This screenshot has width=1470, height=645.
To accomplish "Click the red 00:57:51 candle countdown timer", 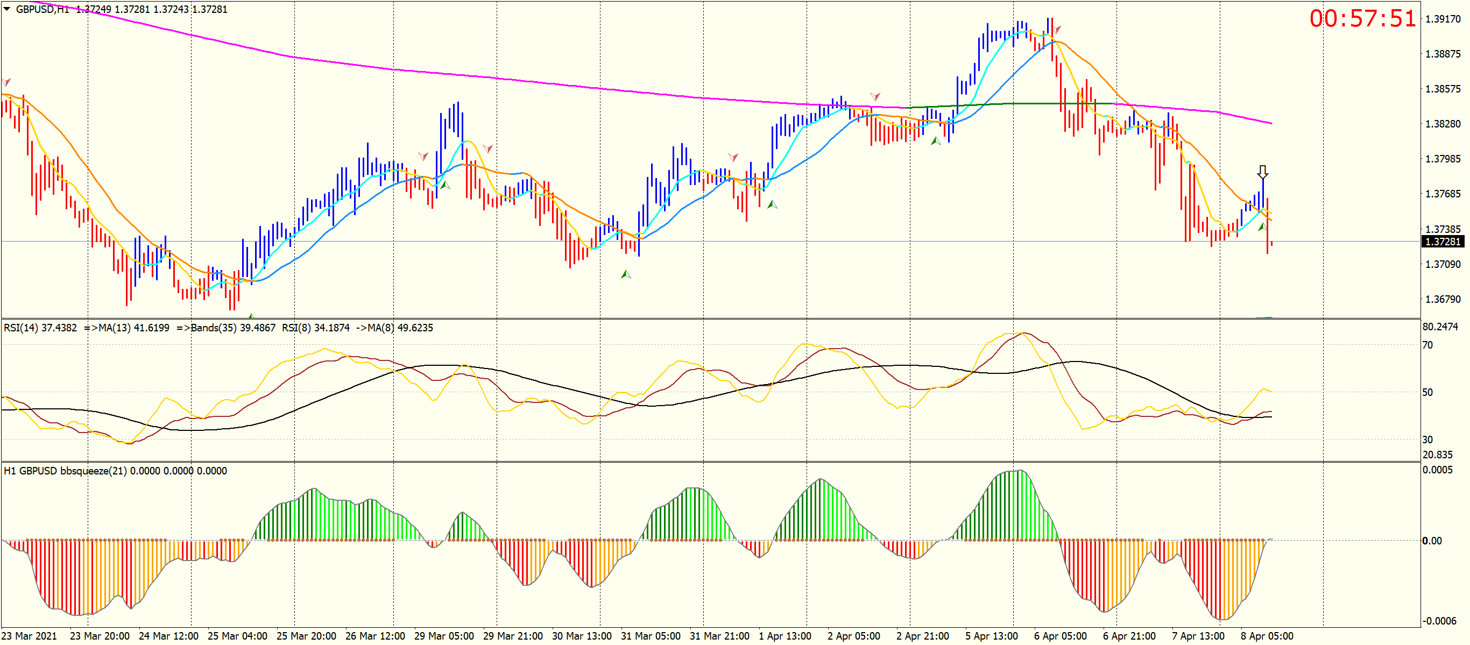I will click(x=1362, y=19).
